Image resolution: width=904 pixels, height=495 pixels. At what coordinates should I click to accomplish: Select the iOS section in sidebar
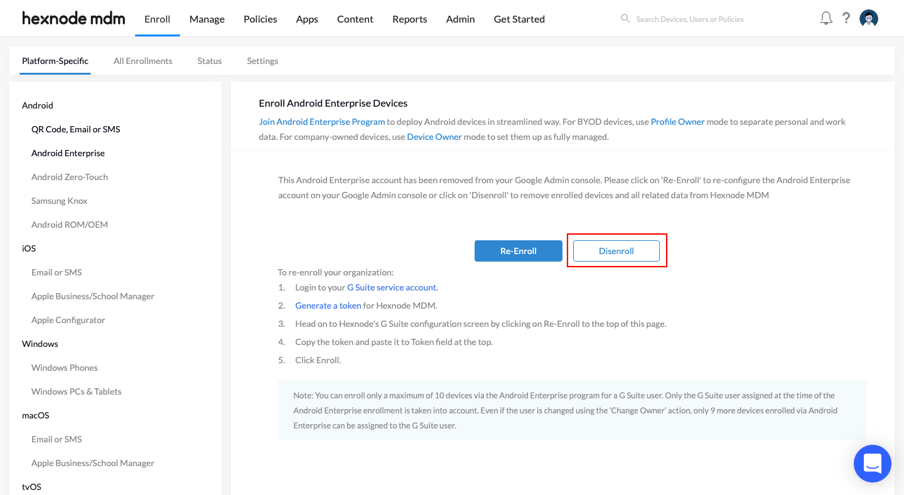29,248
